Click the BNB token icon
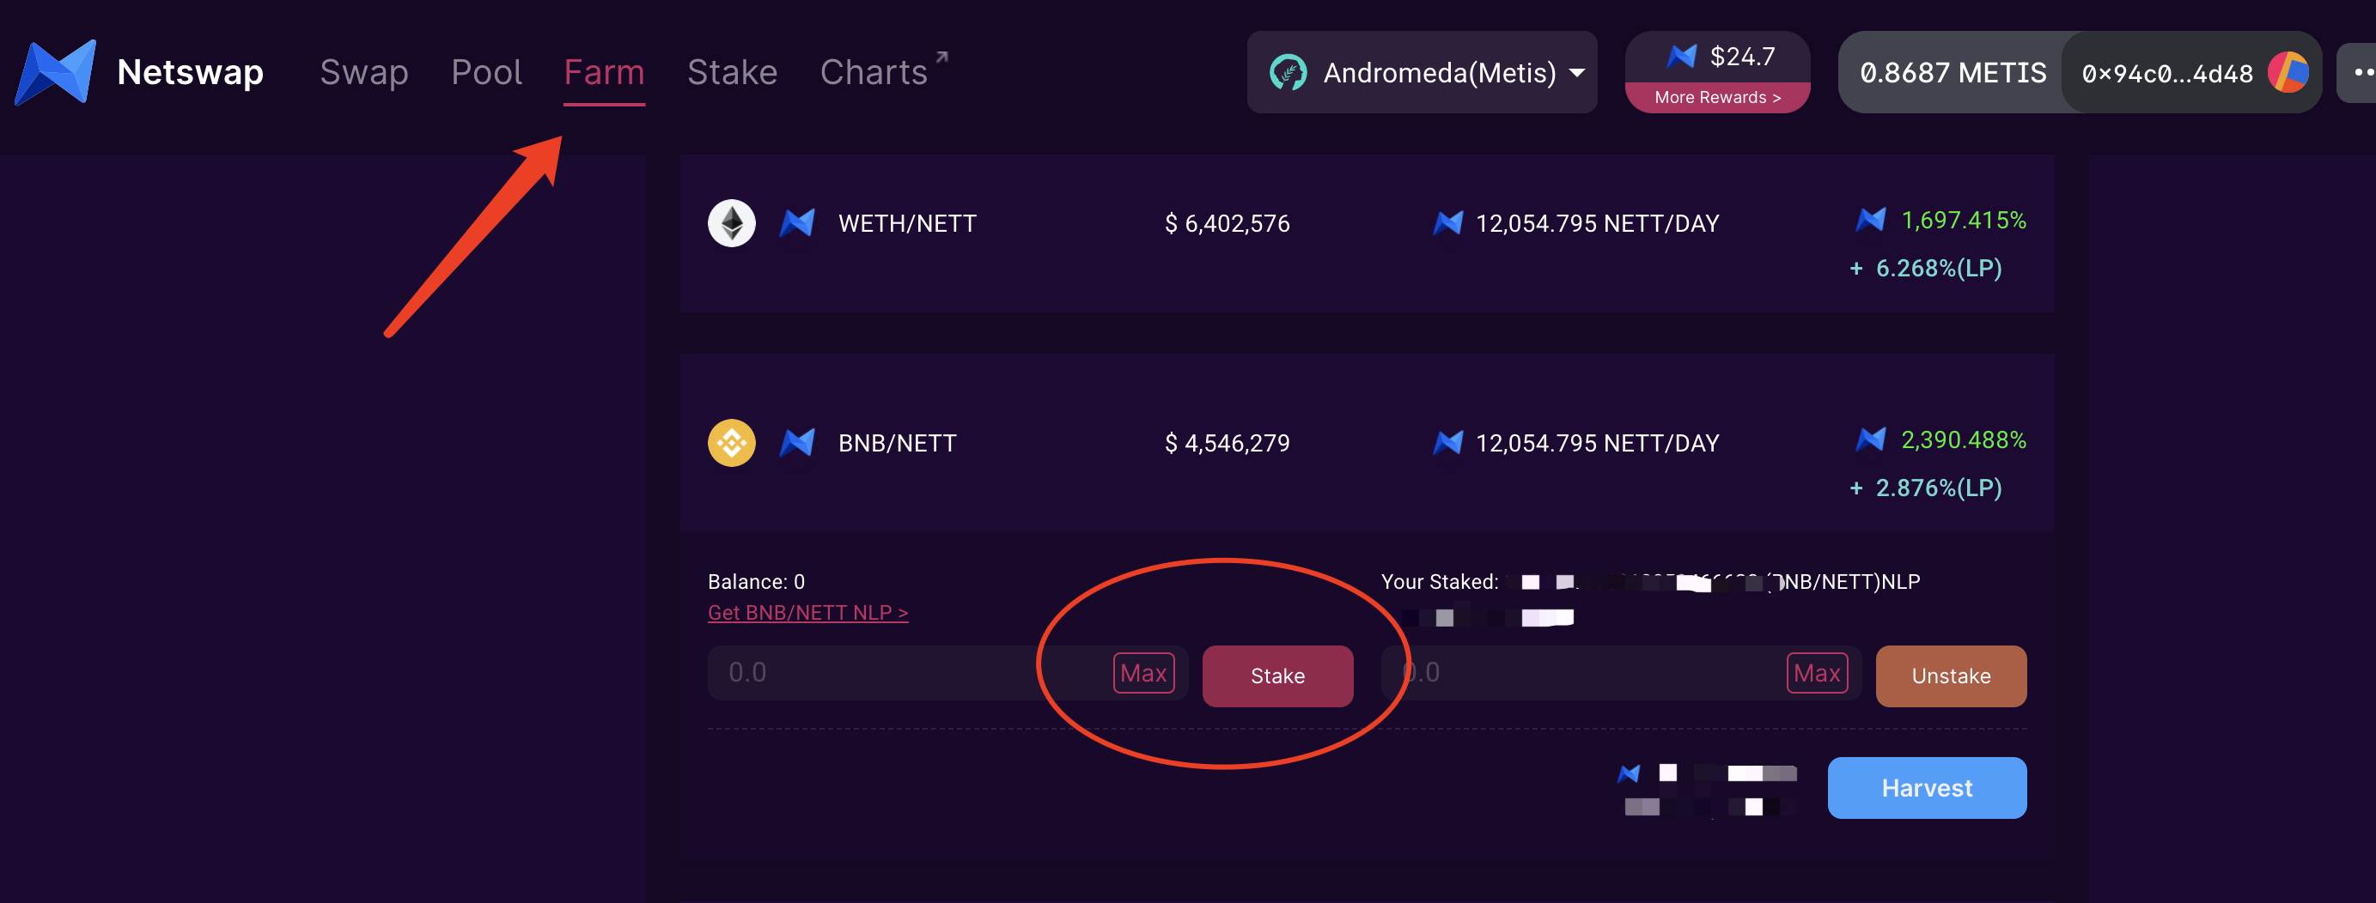The height and width of the screenshot is (903, 2376). (731, 442)
